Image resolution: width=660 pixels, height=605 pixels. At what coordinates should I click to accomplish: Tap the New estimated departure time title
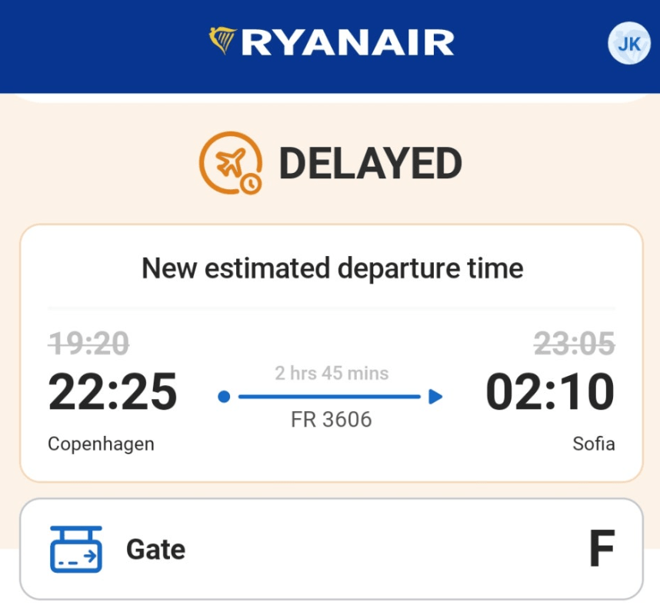tap(332, 268)
